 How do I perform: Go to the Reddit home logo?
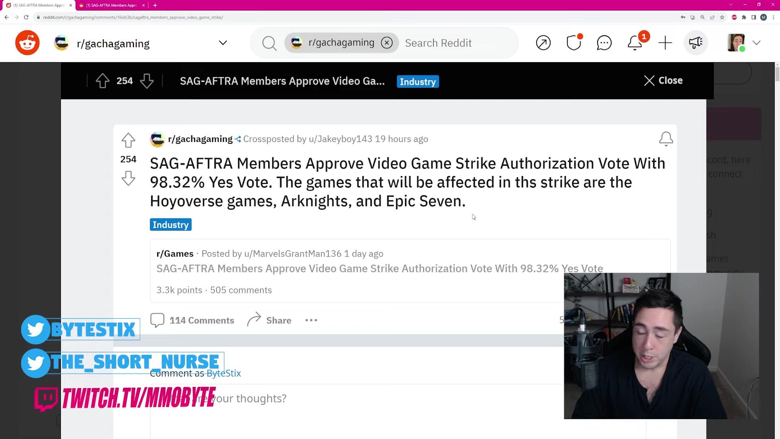[27, 43]
